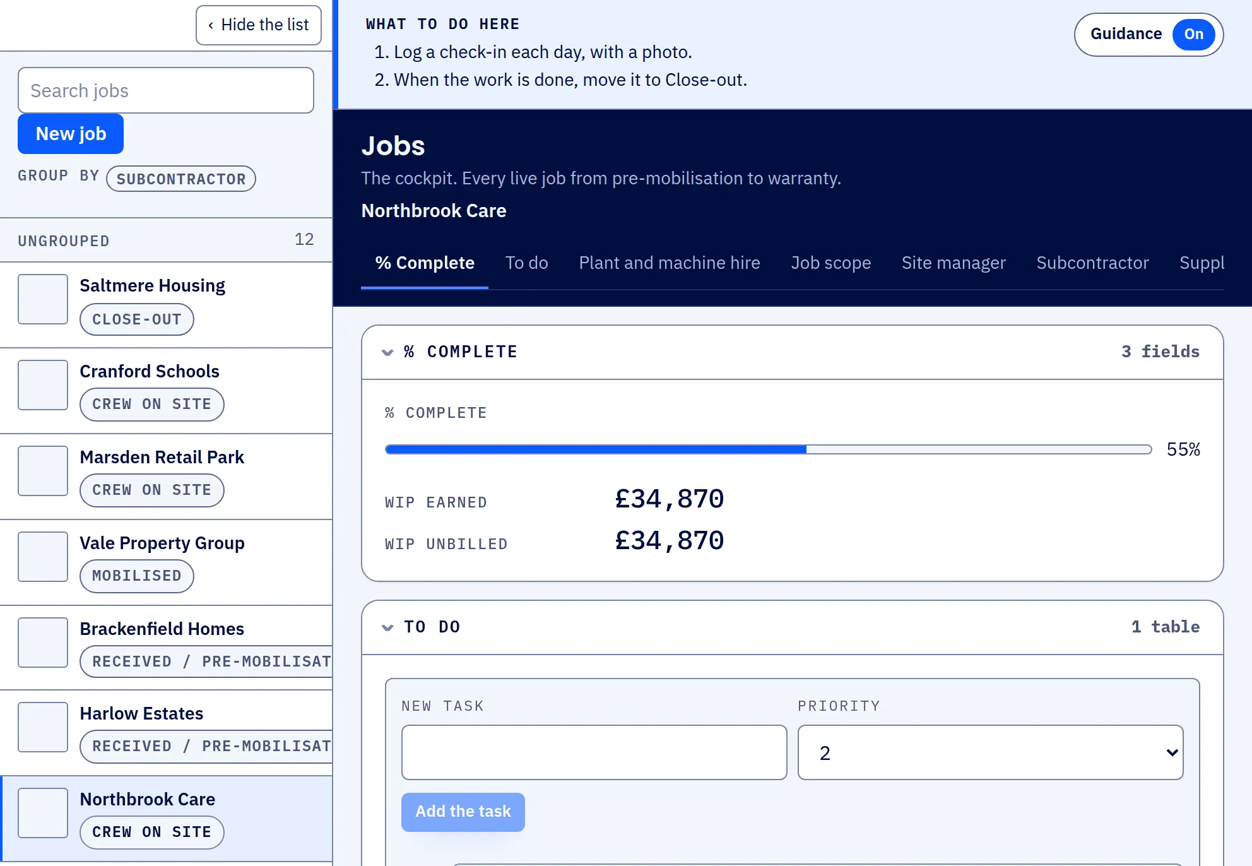Click the 55% value label
This screenshot has height=866, width=1252.
pyautogui.click(x=1183, y=449)
